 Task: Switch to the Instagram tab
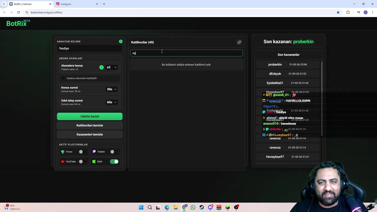pos(77,4)
